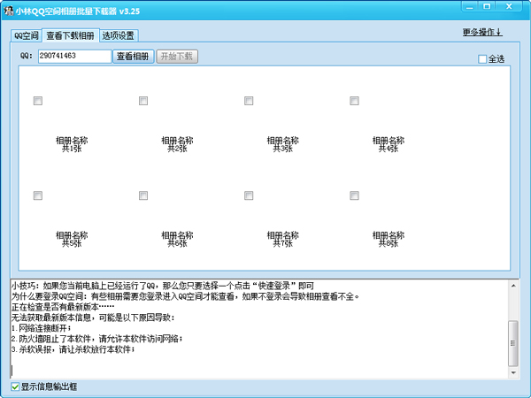
Task: Open the 选项设置 tab
Action: click(119, 35)
